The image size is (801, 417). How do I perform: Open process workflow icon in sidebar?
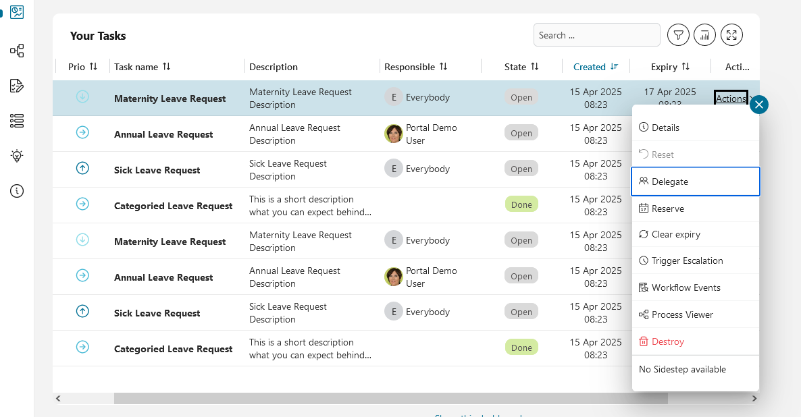coord(17,51)
